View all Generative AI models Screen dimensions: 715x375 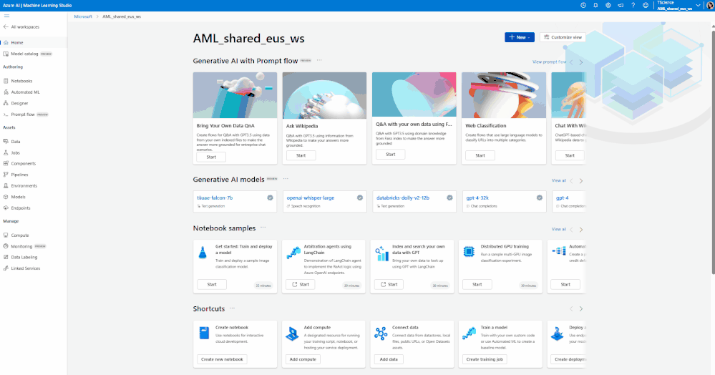point(558,180)
